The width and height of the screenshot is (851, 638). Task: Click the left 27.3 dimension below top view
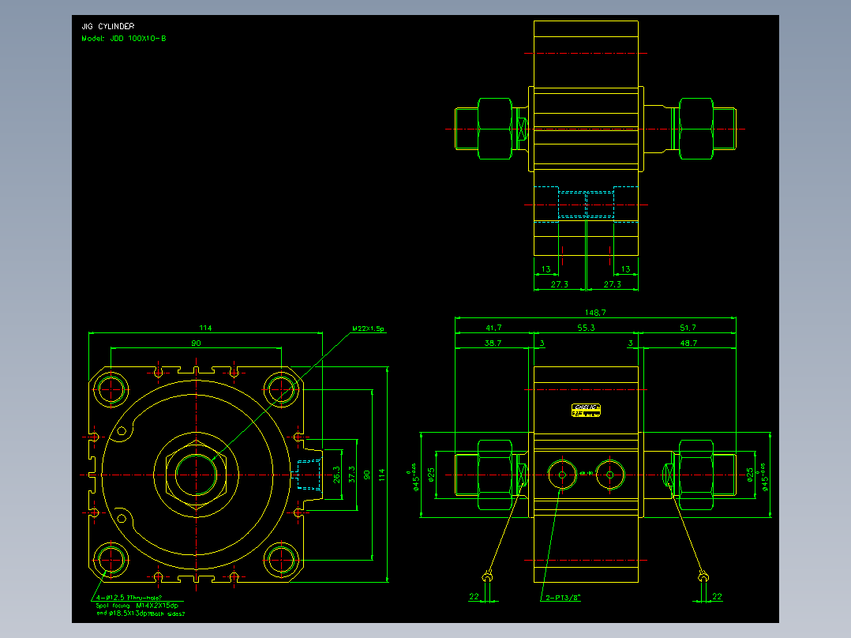[560, 284]
